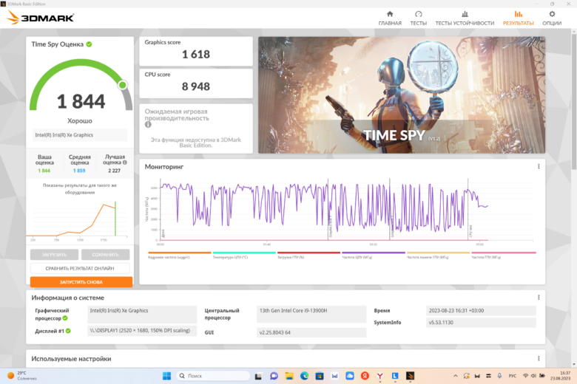Click the Time Spy hero image

(402, 95)
